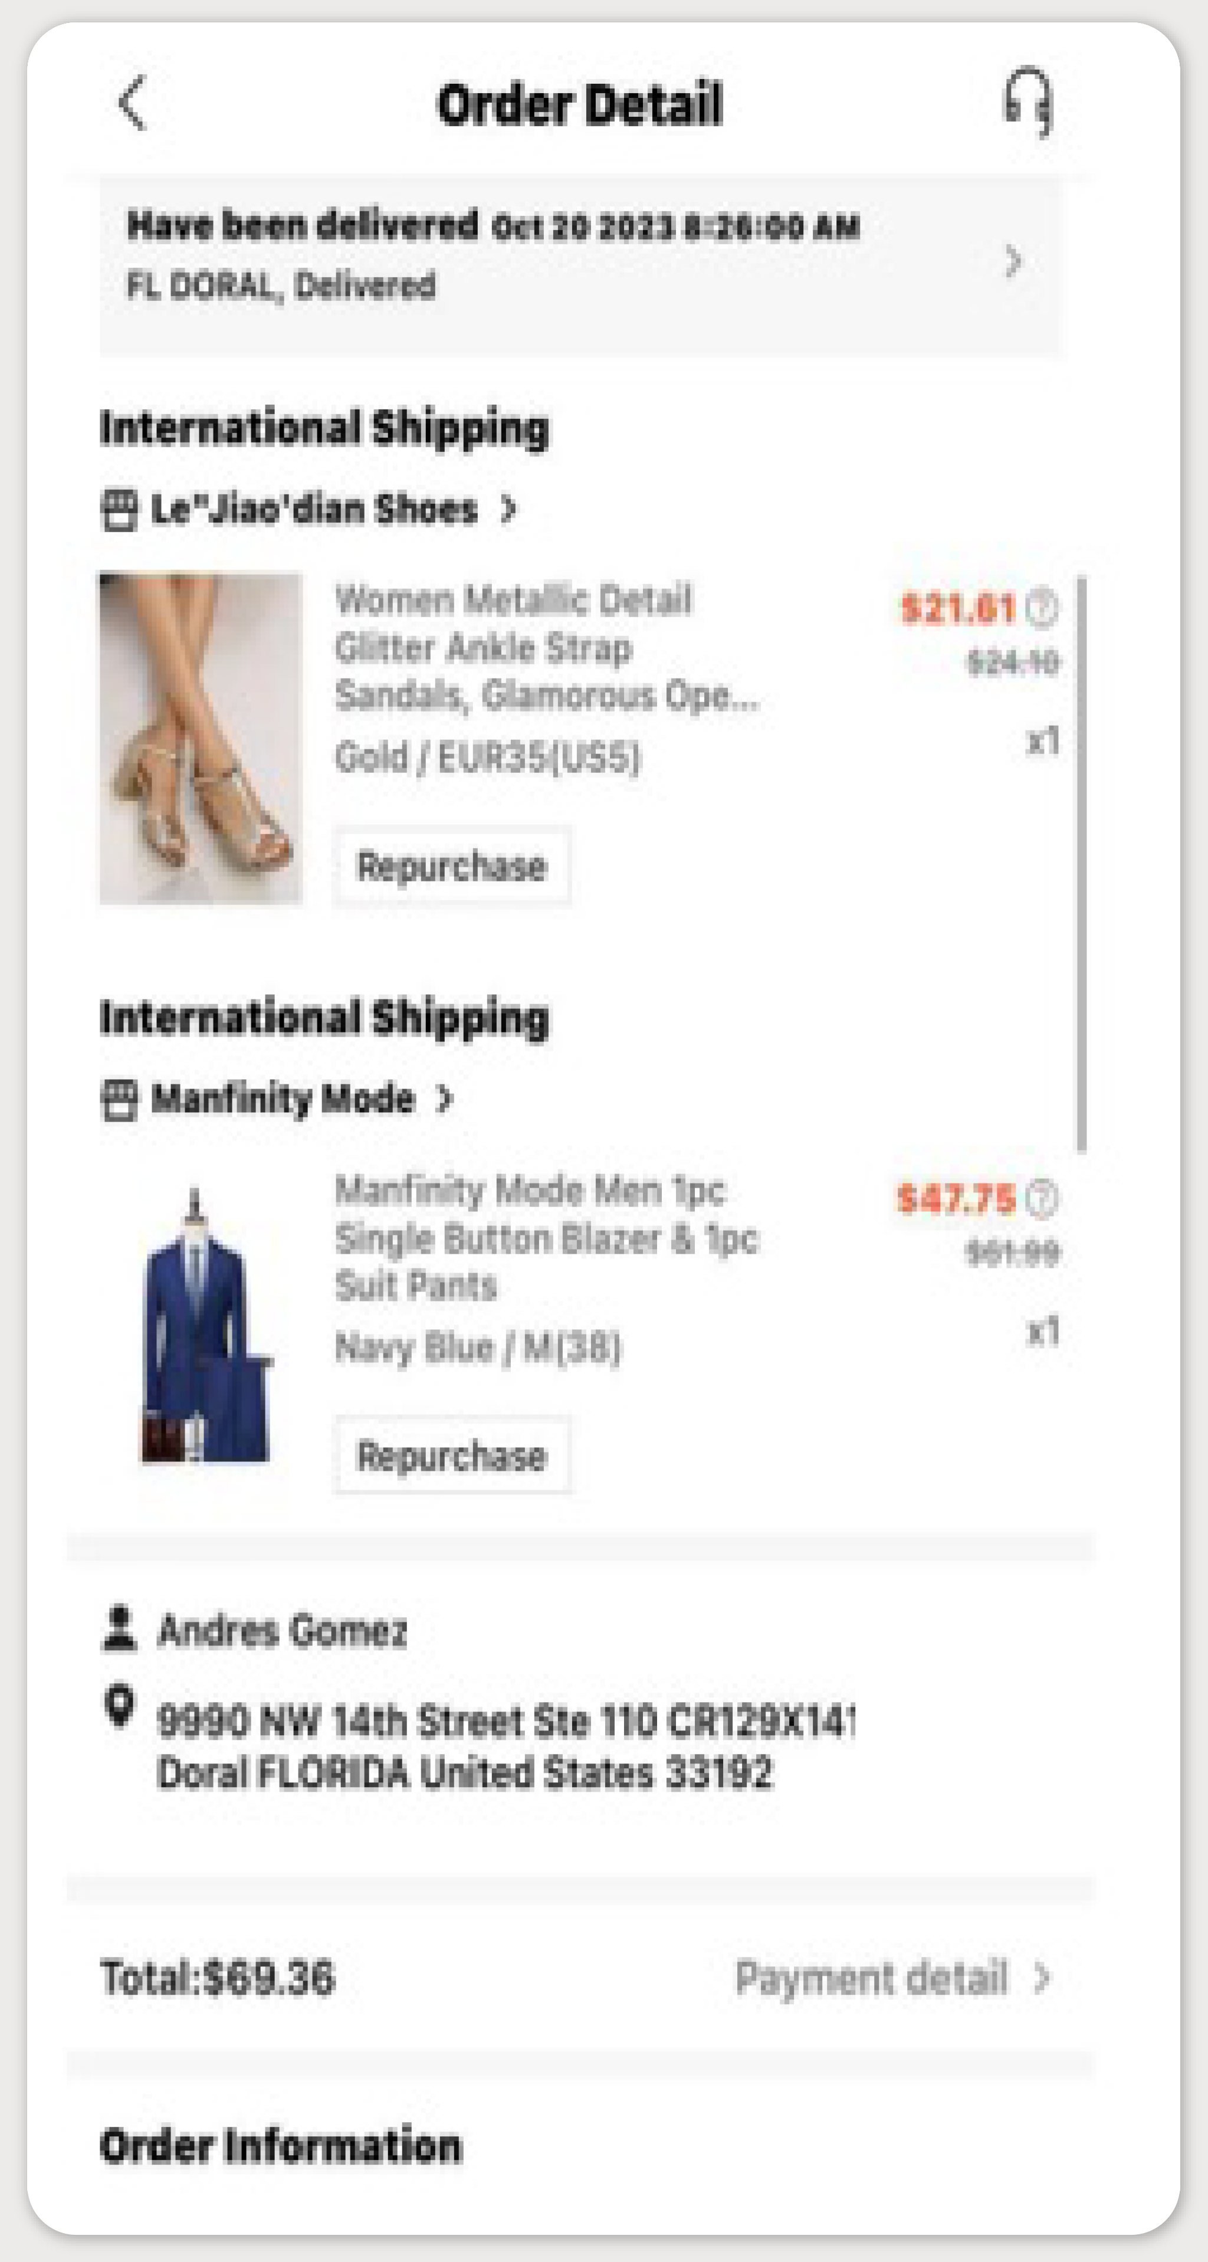The image size is (1208, 2262).
Task: Open the Payment detail link
Action: click(x=871, y=1978)
